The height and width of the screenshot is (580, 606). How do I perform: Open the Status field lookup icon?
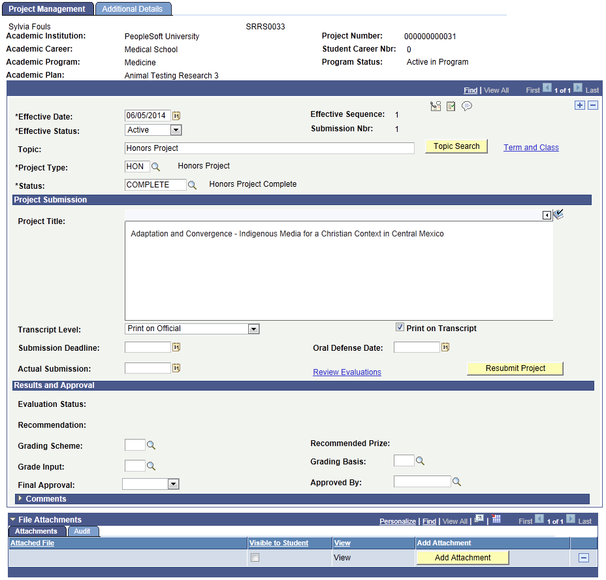tap(192, 185)
